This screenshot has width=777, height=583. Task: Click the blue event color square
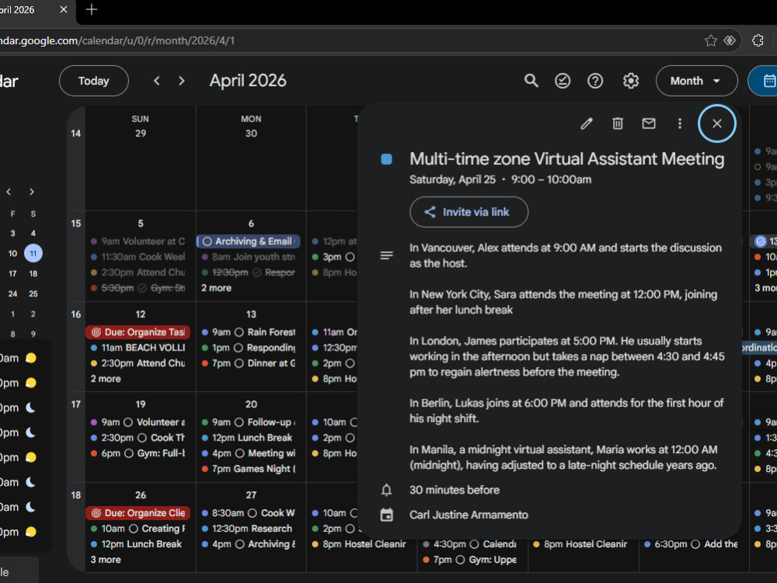click(x=386, y=159)
